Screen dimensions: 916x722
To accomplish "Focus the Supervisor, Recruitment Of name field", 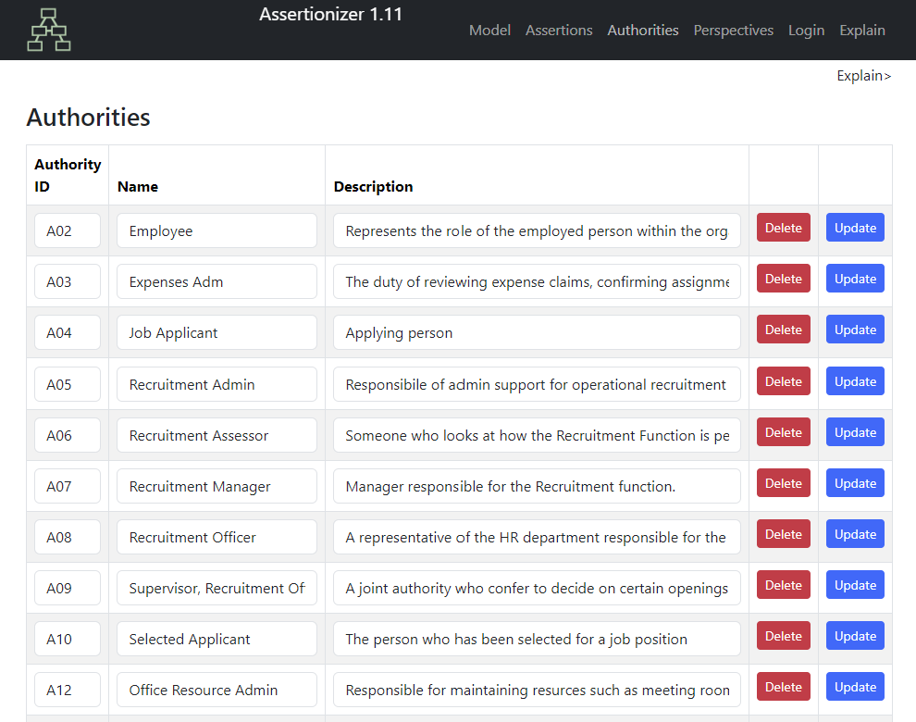I will 217,588.
